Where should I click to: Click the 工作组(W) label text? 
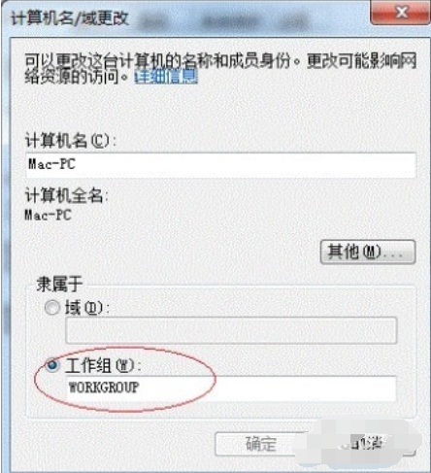[x=103, y=366]
